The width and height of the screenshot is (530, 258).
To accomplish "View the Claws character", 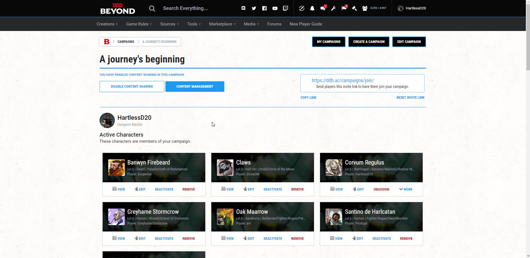I will 227,189.
